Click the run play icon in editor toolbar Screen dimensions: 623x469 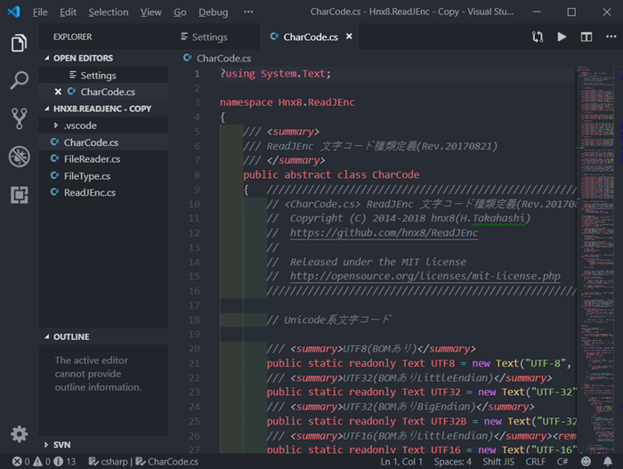pyautogui.click(x=562, y=37)
